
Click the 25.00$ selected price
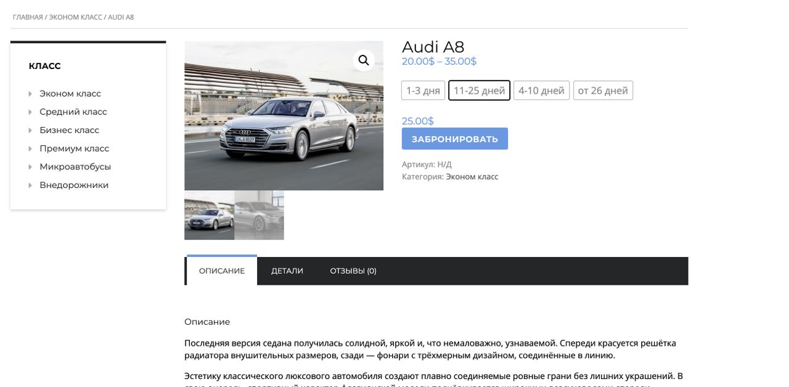click(418, 121)
